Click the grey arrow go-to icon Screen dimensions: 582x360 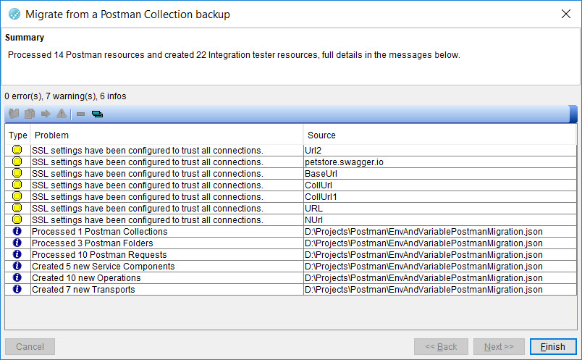pos(46,114)
